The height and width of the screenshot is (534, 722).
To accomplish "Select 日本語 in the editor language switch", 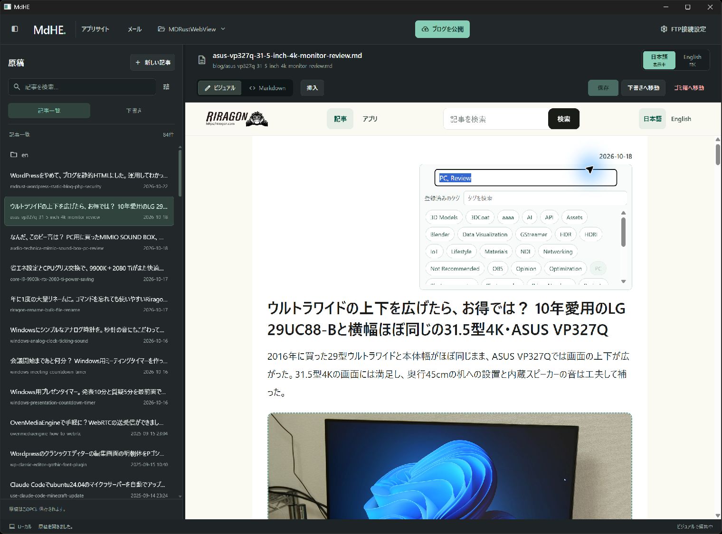I will 659,60.
